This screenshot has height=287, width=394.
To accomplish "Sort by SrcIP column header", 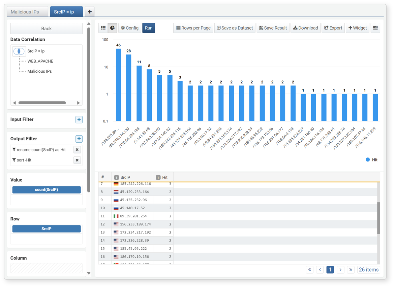I will (132, 177).
